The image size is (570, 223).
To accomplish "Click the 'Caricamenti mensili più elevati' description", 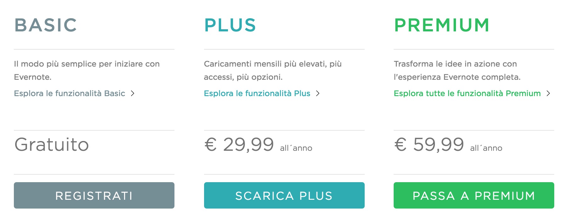I will coord(272,70).
